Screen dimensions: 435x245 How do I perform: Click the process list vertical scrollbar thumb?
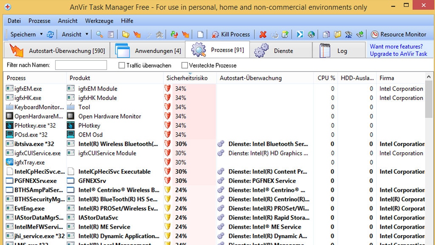click(x=429, y=100)
